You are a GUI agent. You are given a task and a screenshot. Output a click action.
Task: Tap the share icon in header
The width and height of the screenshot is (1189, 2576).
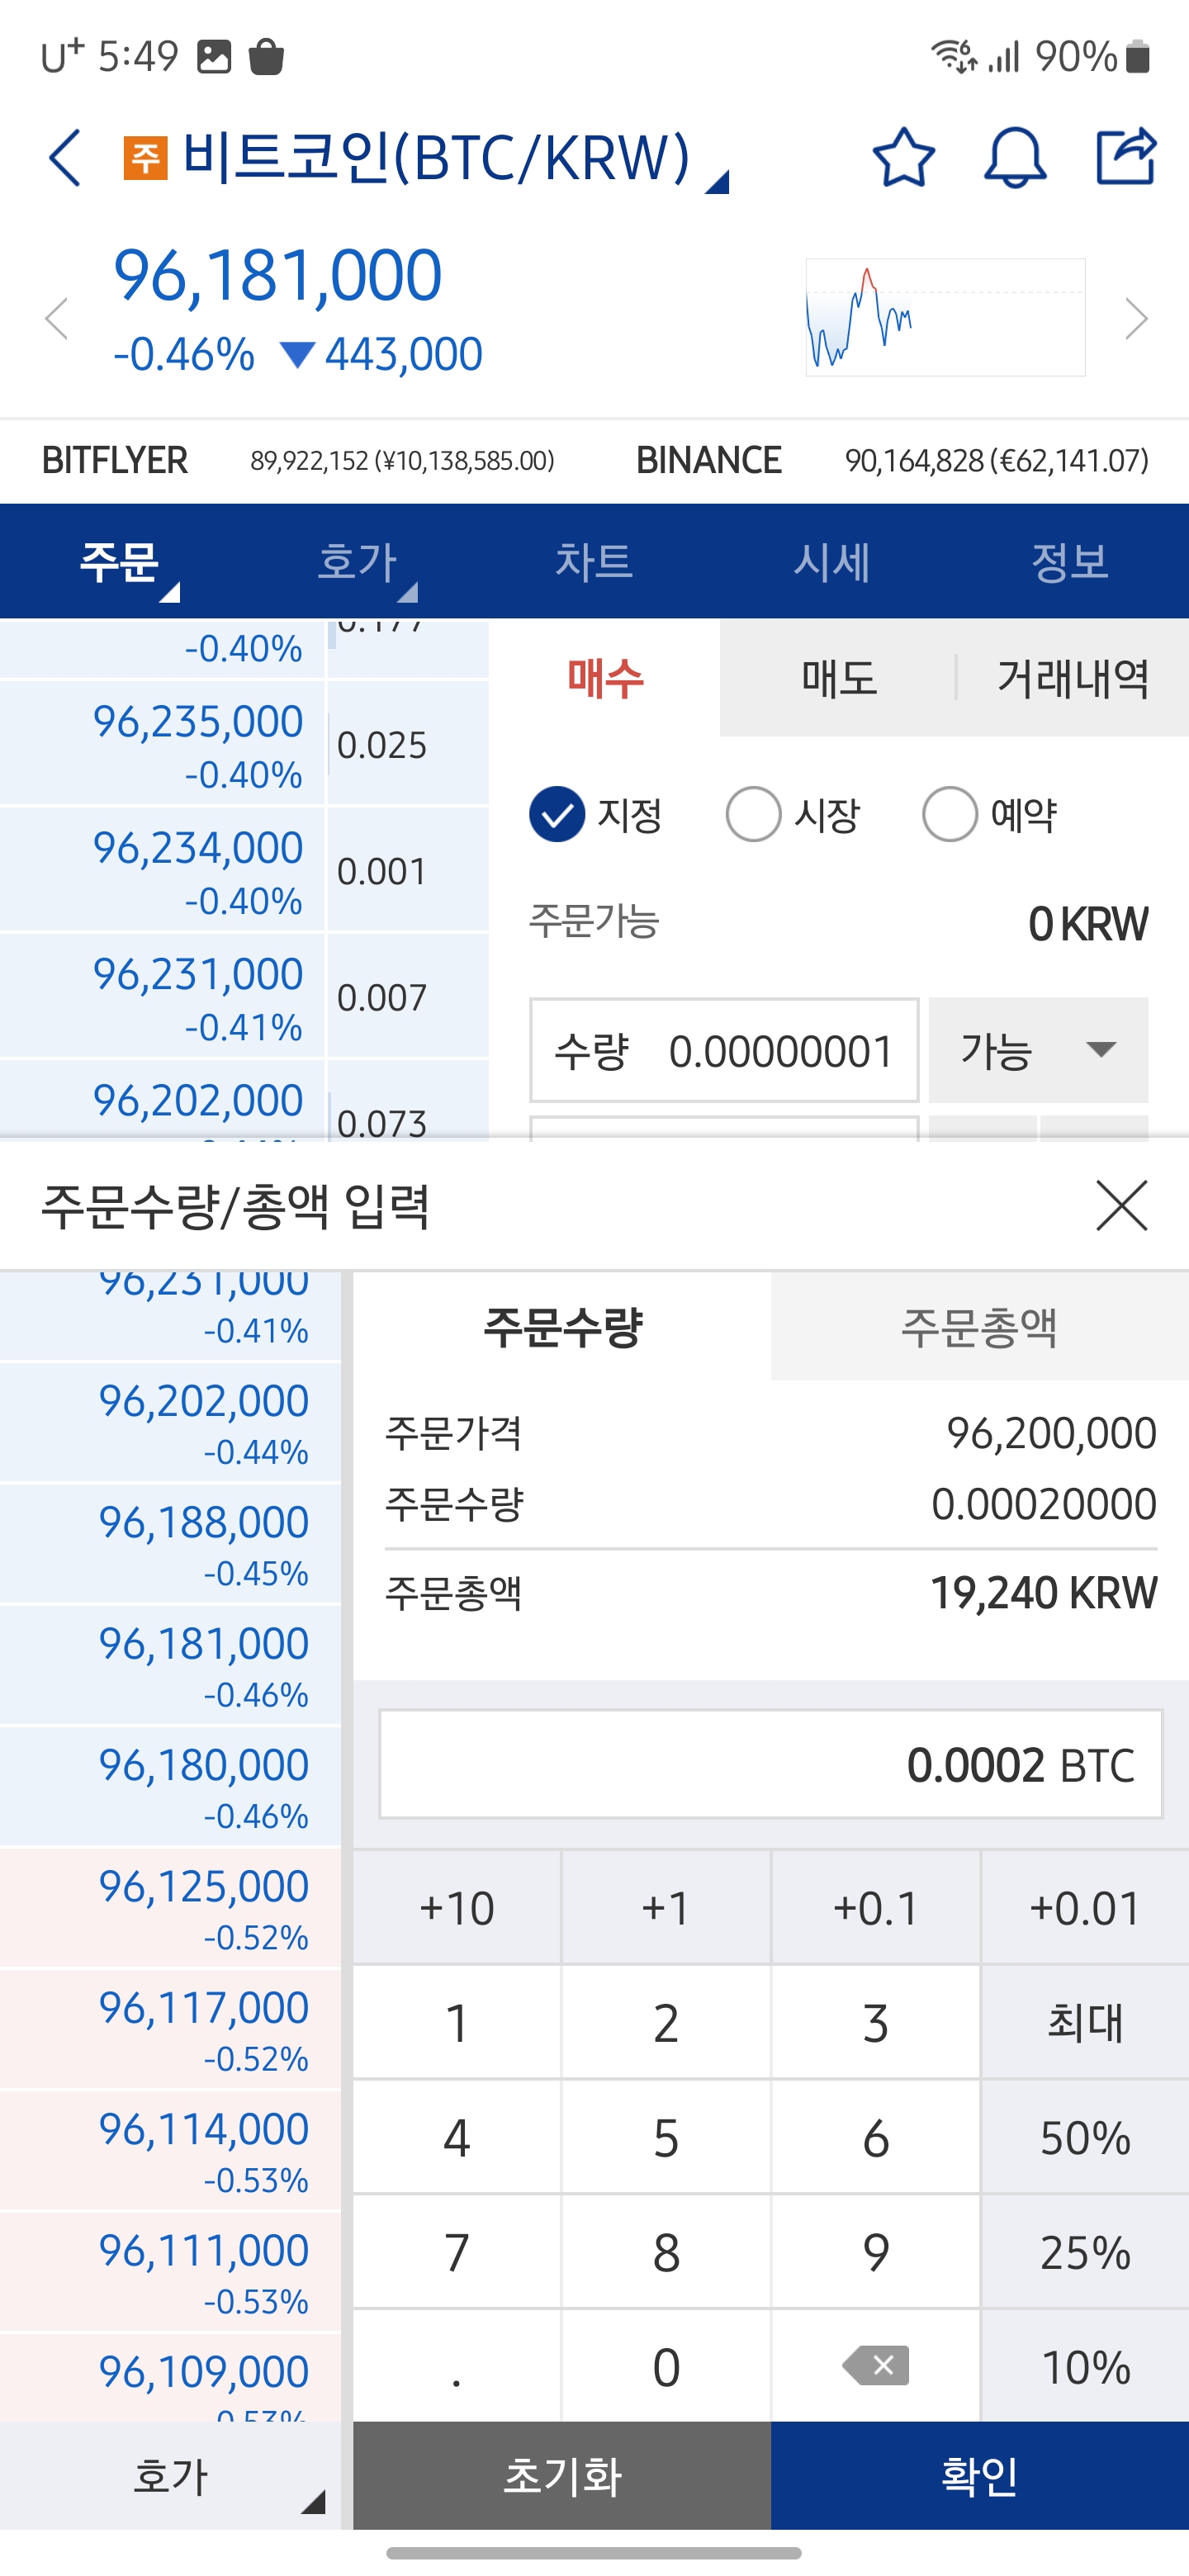tap(1126, 156)
